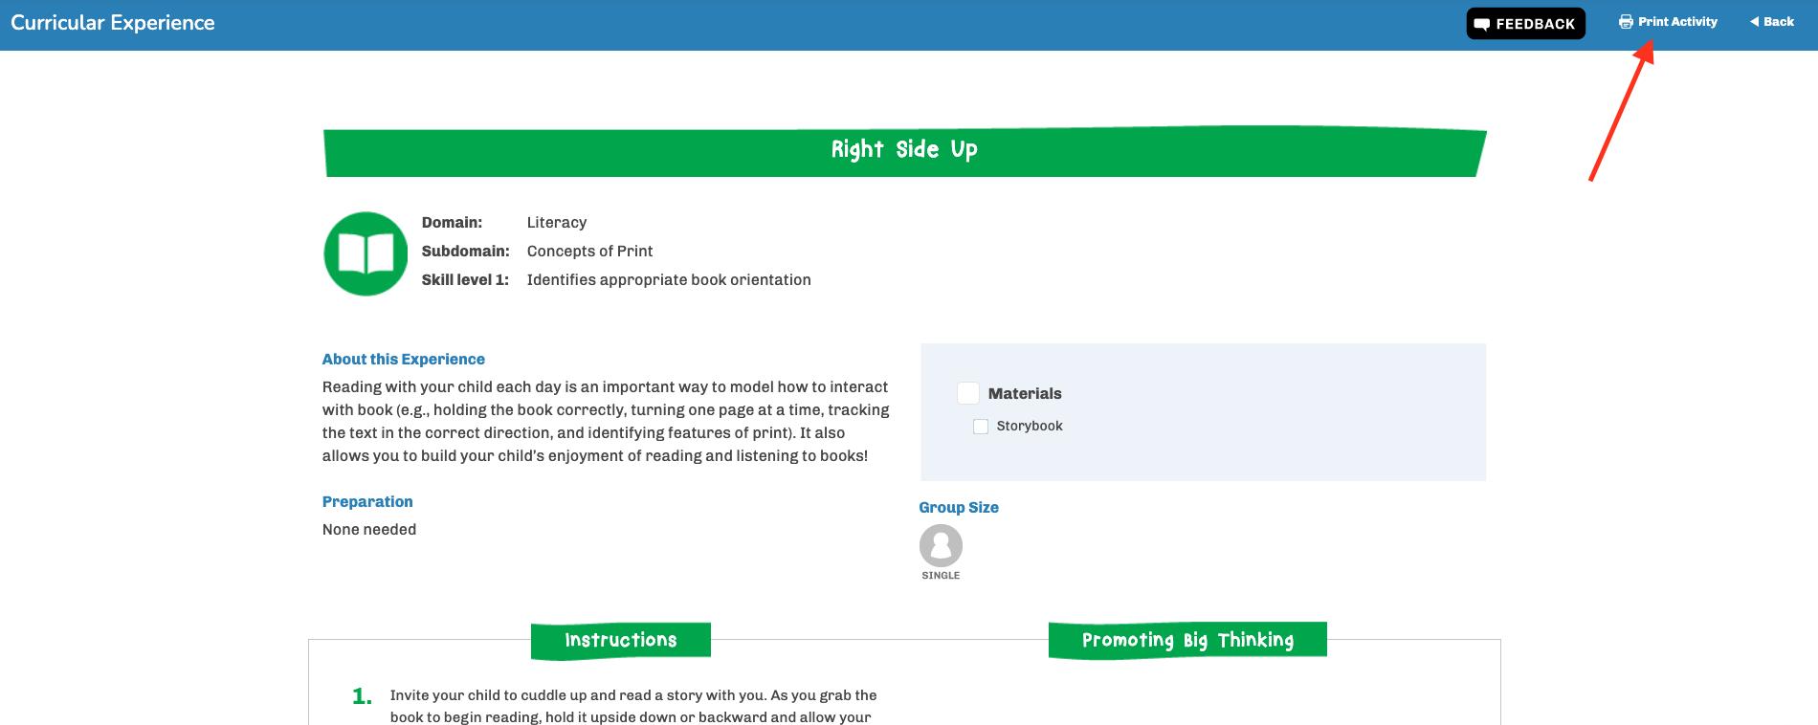Click the About this Experience heading
The image size is (1818, 725).
(404, 360)
